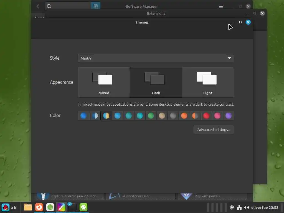Click the Software Manager search magnifier icon
The width and height of the screenshot is (284, 213).
tap(49, 6)
